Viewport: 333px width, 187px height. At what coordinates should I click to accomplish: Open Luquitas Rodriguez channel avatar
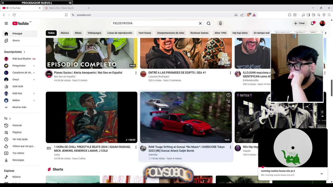(x=143, y=74)
